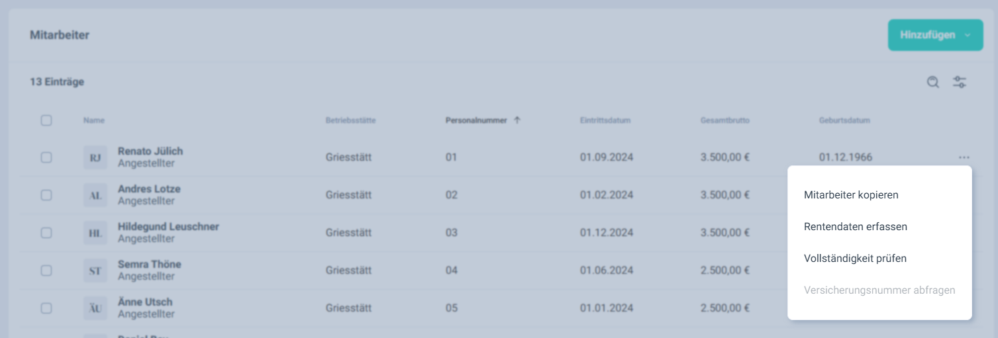The image size is (998, 338).
Task: Toggle the select-all checkbox in header
Action: (46, 120)
